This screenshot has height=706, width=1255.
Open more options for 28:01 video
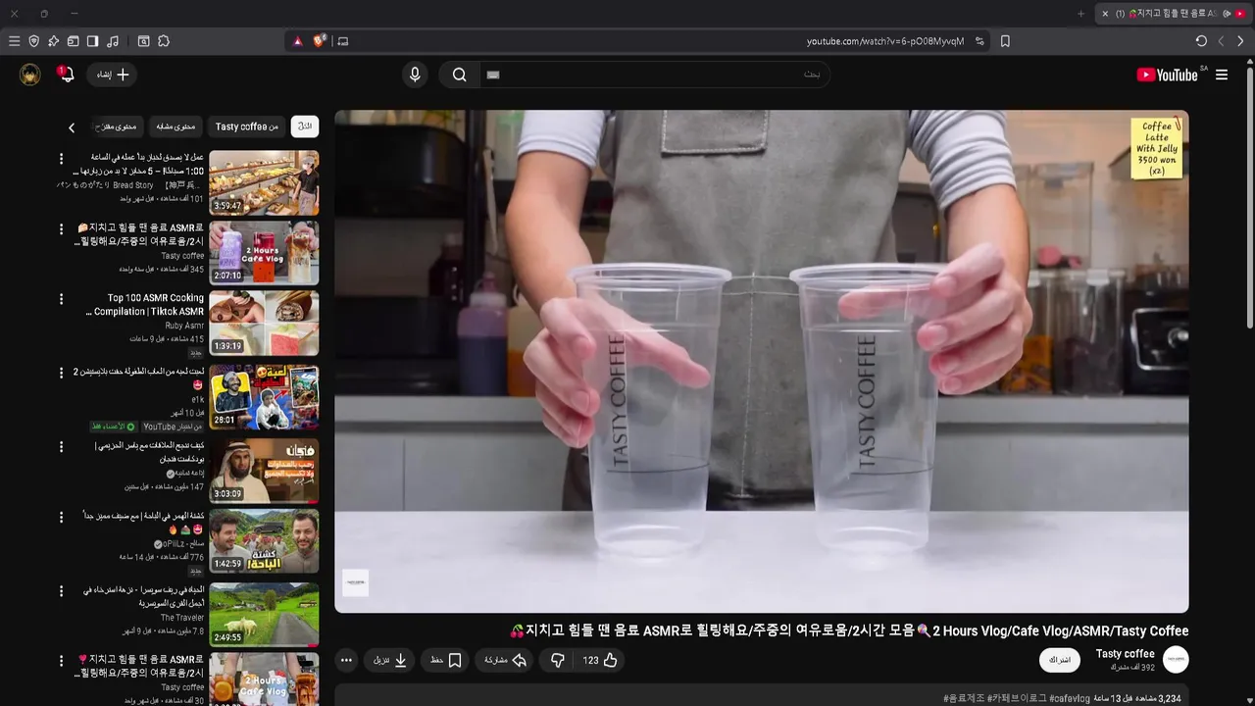click(x=61, y=373)
